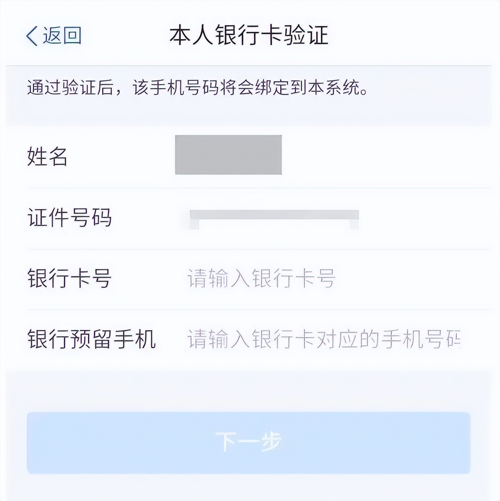Screen dimensions: 500x501
Task: Tap the 银行卡号 field label
Action: [69, 278]
